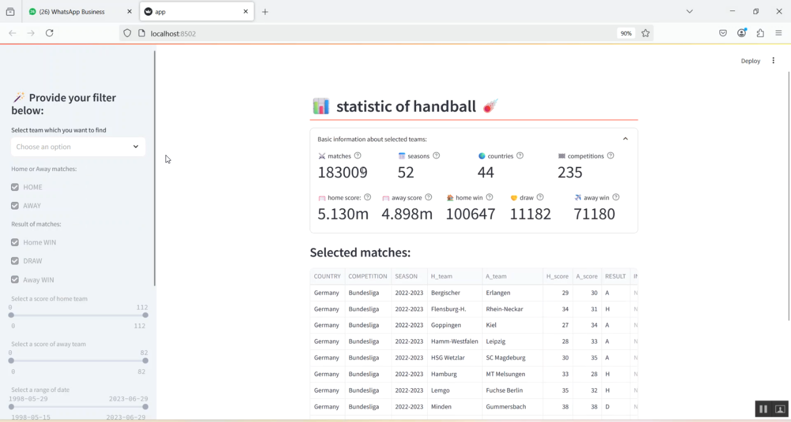
Task: Click help icon beside seasons metric
Action: click(436, 156)
